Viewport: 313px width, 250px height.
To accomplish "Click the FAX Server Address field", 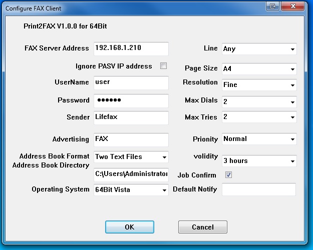I will [x=131, y=49].
